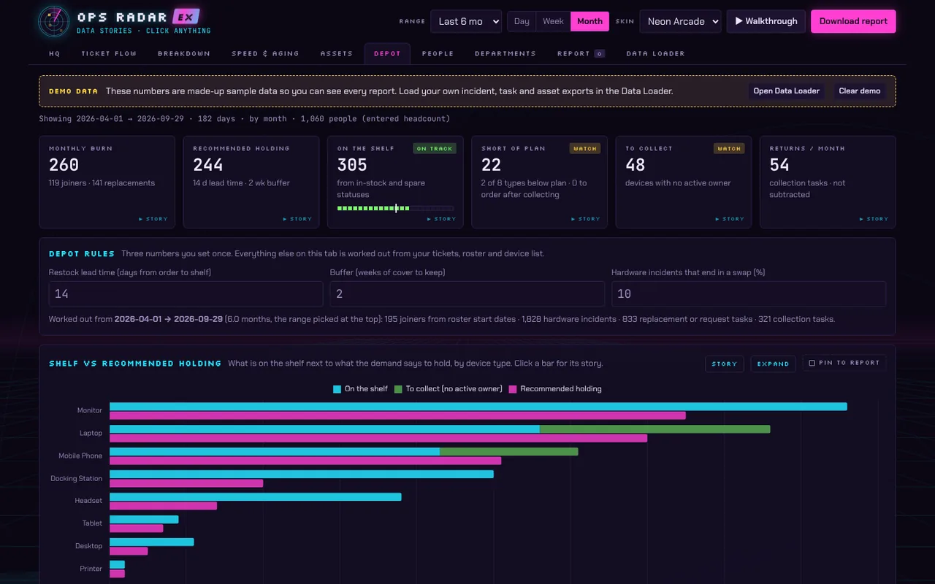Switch granularity to Day
Viewport: 935px width, 584px height.
coord(522,21)
